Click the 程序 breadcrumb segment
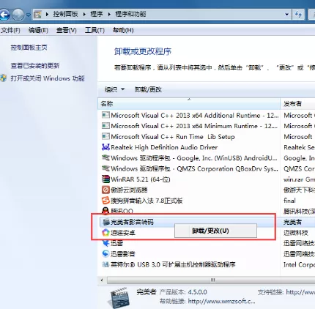 [x=97, y=14]
